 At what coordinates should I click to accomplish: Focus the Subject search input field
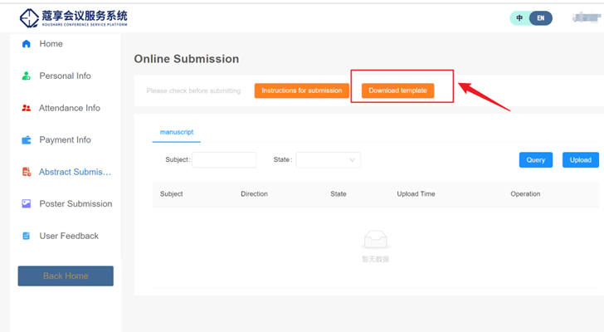pos(224,160)
